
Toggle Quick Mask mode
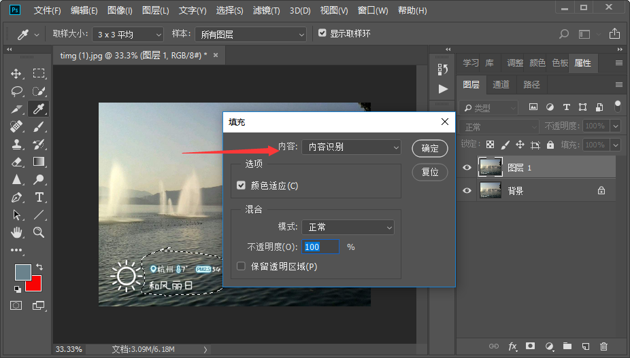(16, 306)
